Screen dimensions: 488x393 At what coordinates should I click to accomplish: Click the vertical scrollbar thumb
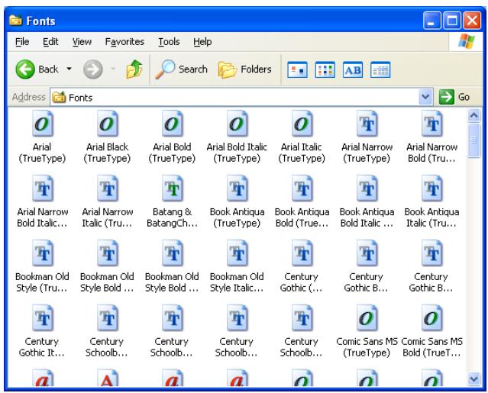pos(473,140)
